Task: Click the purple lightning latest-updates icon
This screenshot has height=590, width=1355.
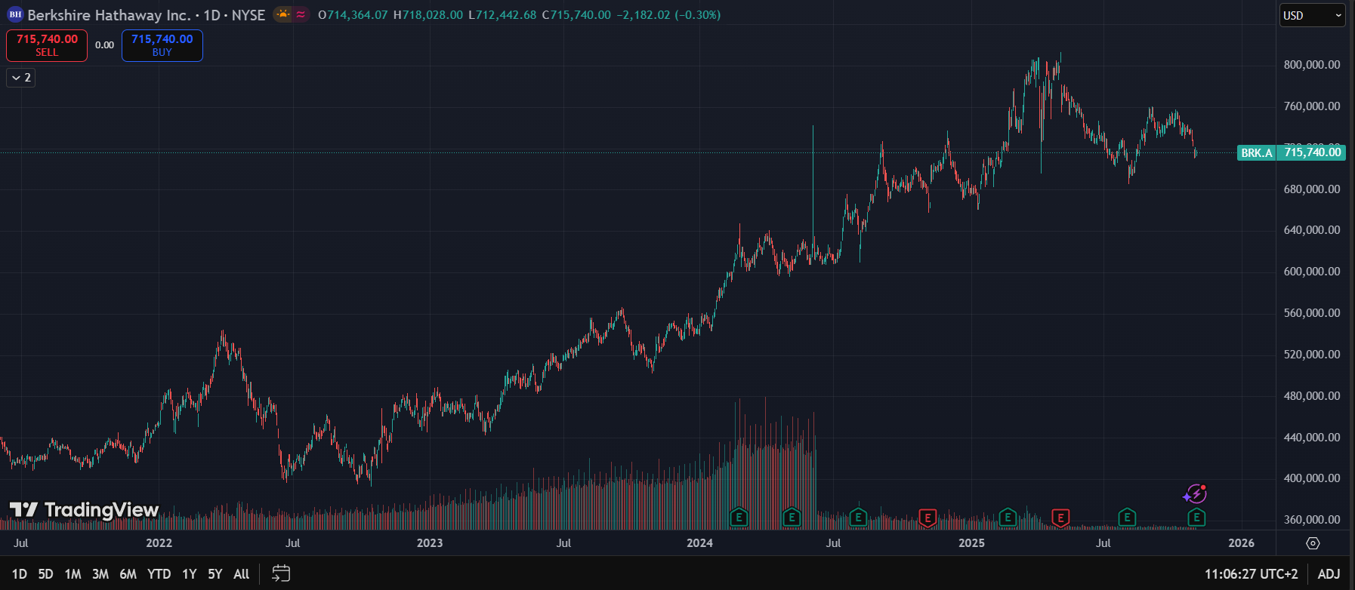Action: tap(1194, 495)
